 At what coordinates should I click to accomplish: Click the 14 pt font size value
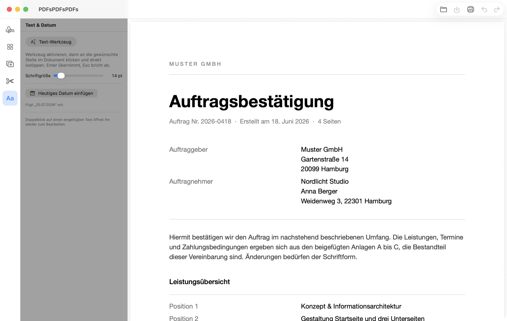[x=117, y=76]
